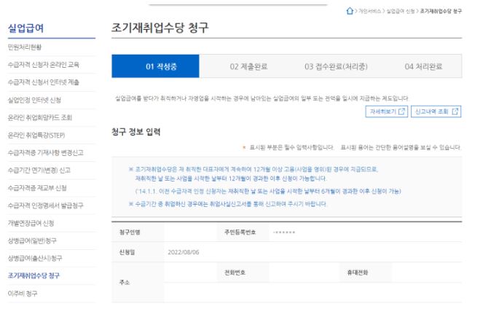Open 자세히보기 external link button

pos(387,112)
